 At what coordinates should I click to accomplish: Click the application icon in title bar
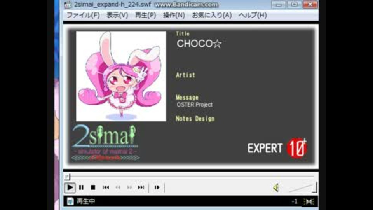[x=68, y=5]
